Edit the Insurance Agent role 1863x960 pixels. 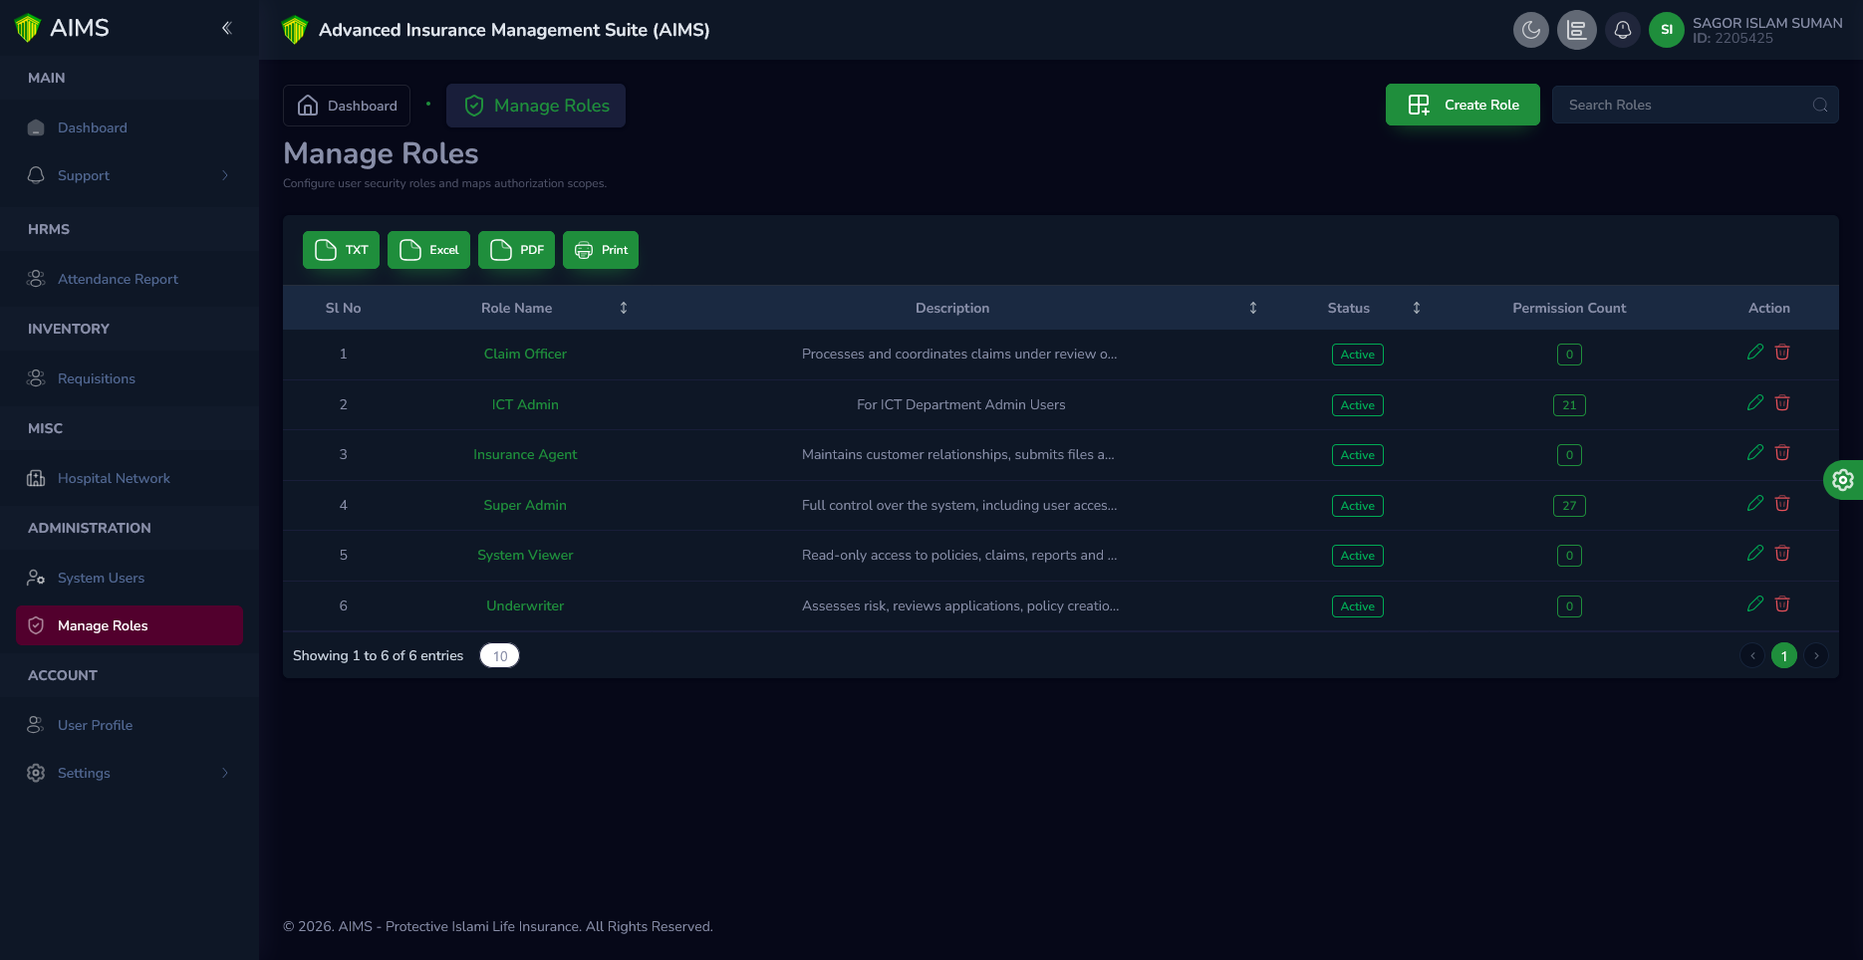pos(1755,453)
